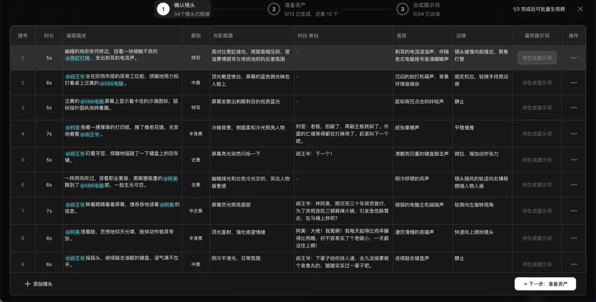The width and height of the screenshot is (596, 302).
Task: Switch to the 确认镜头 step tab
Action: tap(183, 9)
